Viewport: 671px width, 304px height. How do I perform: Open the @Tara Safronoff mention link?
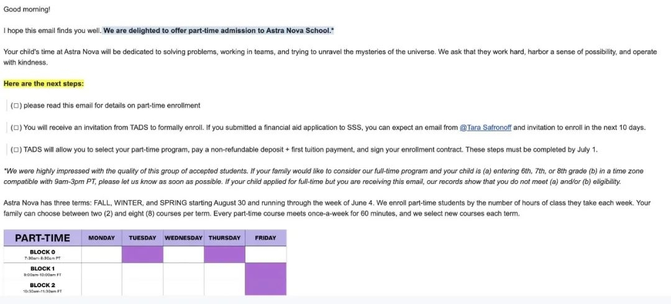[486, 127]
